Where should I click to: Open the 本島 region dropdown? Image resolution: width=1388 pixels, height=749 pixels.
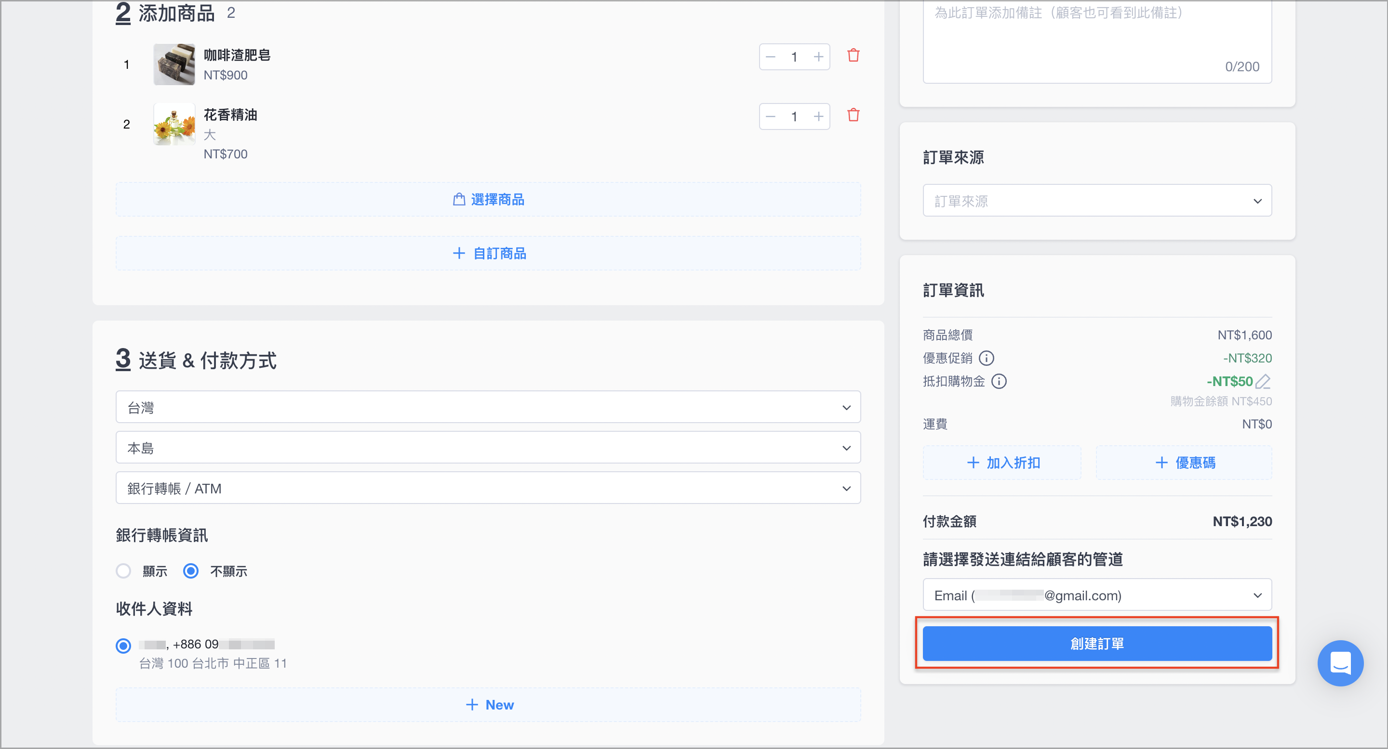[x=488, y=448]
